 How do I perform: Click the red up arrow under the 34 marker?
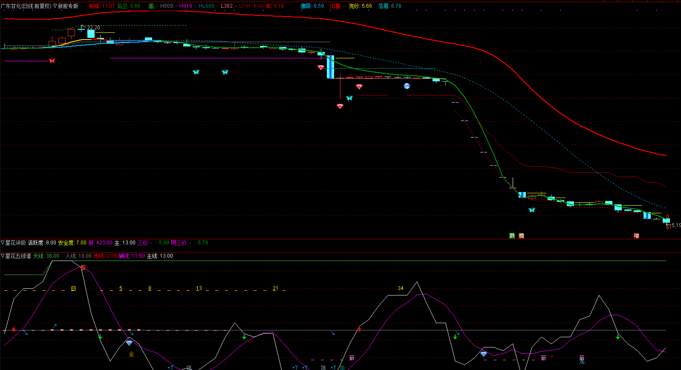pos(359,329)
